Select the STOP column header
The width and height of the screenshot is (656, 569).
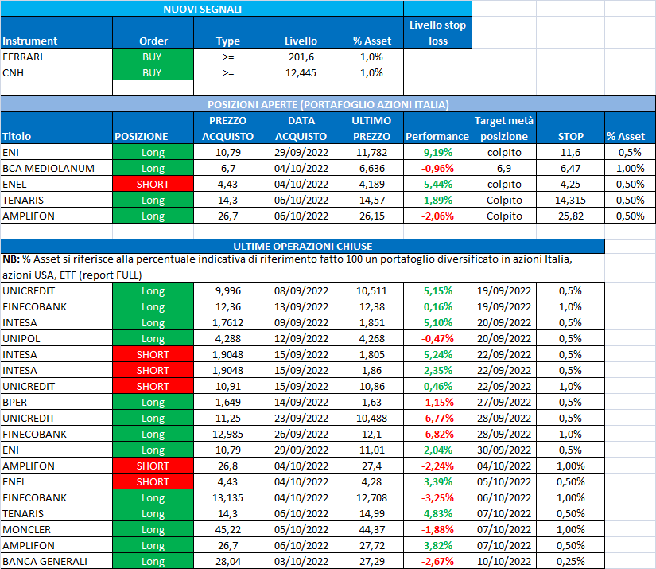(571, 128)
